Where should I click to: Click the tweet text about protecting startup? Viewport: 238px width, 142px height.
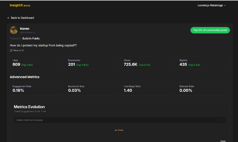coord(43,45)
